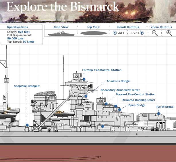
Task: Select the Secondary Armament Turret label
Action: (x=120, y=90)
